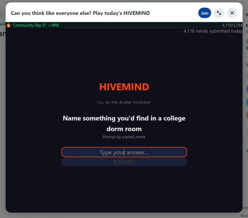This screenshot has height=218, width=248.
Task: Click the Community Day 47 label
Action: point(30,25)
